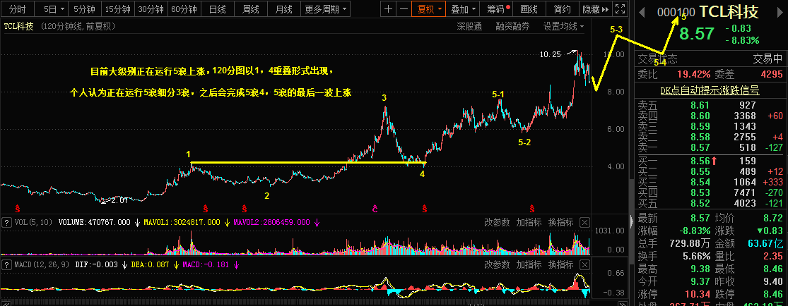Open DK点自动提示涨跌信号 link
Screen dimensions: 788x306
pos(710,90)
